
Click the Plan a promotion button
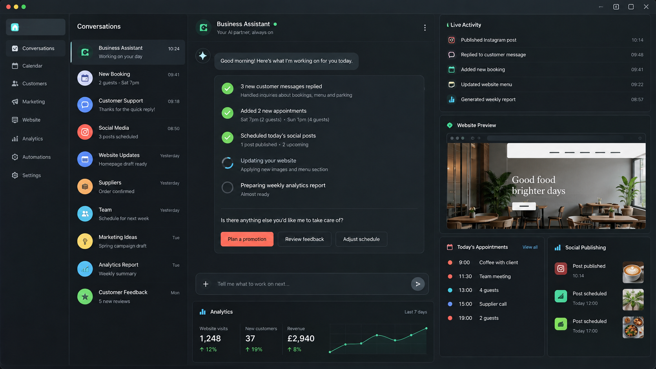(247, 239)
